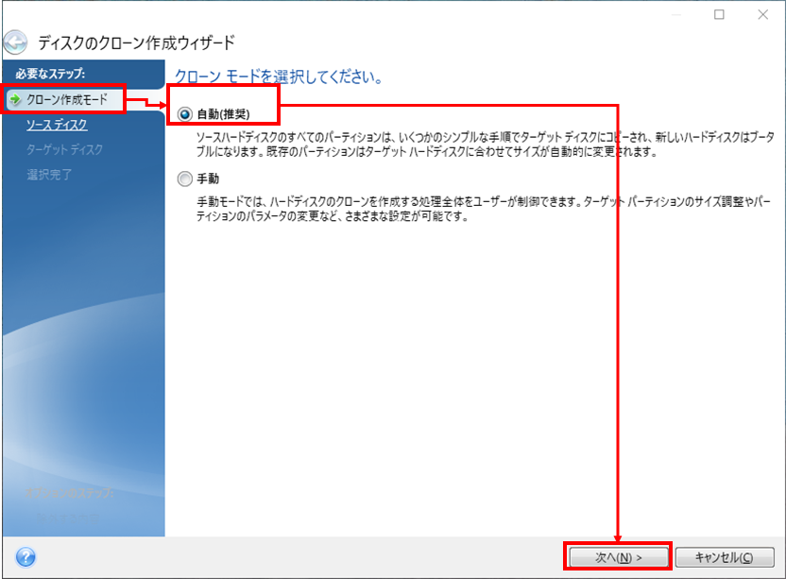Maximize the wizard window
Screen dimensions: 786x579
[720, 14]
